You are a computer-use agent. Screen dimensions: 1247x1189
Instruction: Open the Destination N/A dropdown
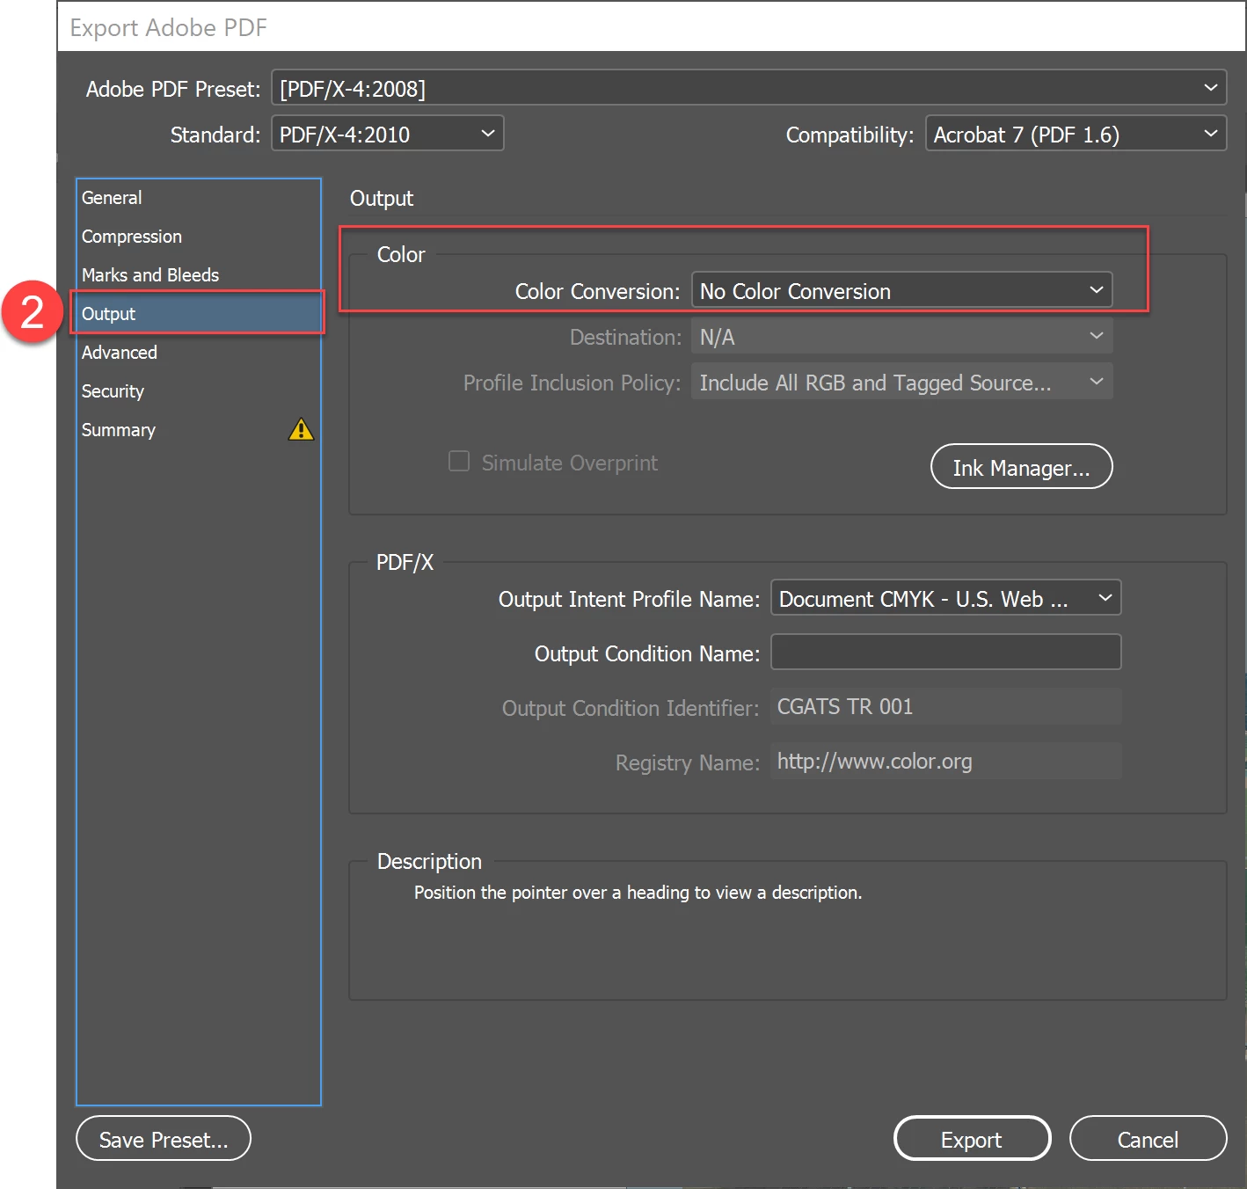click(x=901, y=336)
